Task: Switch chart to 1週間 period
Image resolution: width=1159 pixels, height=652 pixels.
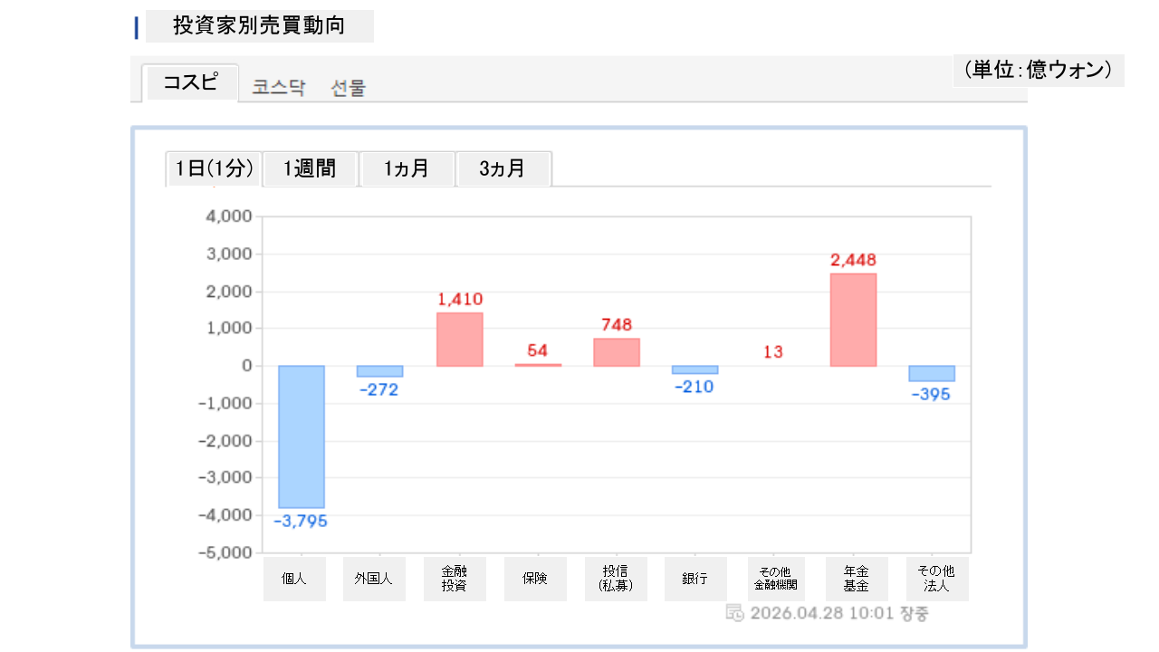Action: click(310, 168)
